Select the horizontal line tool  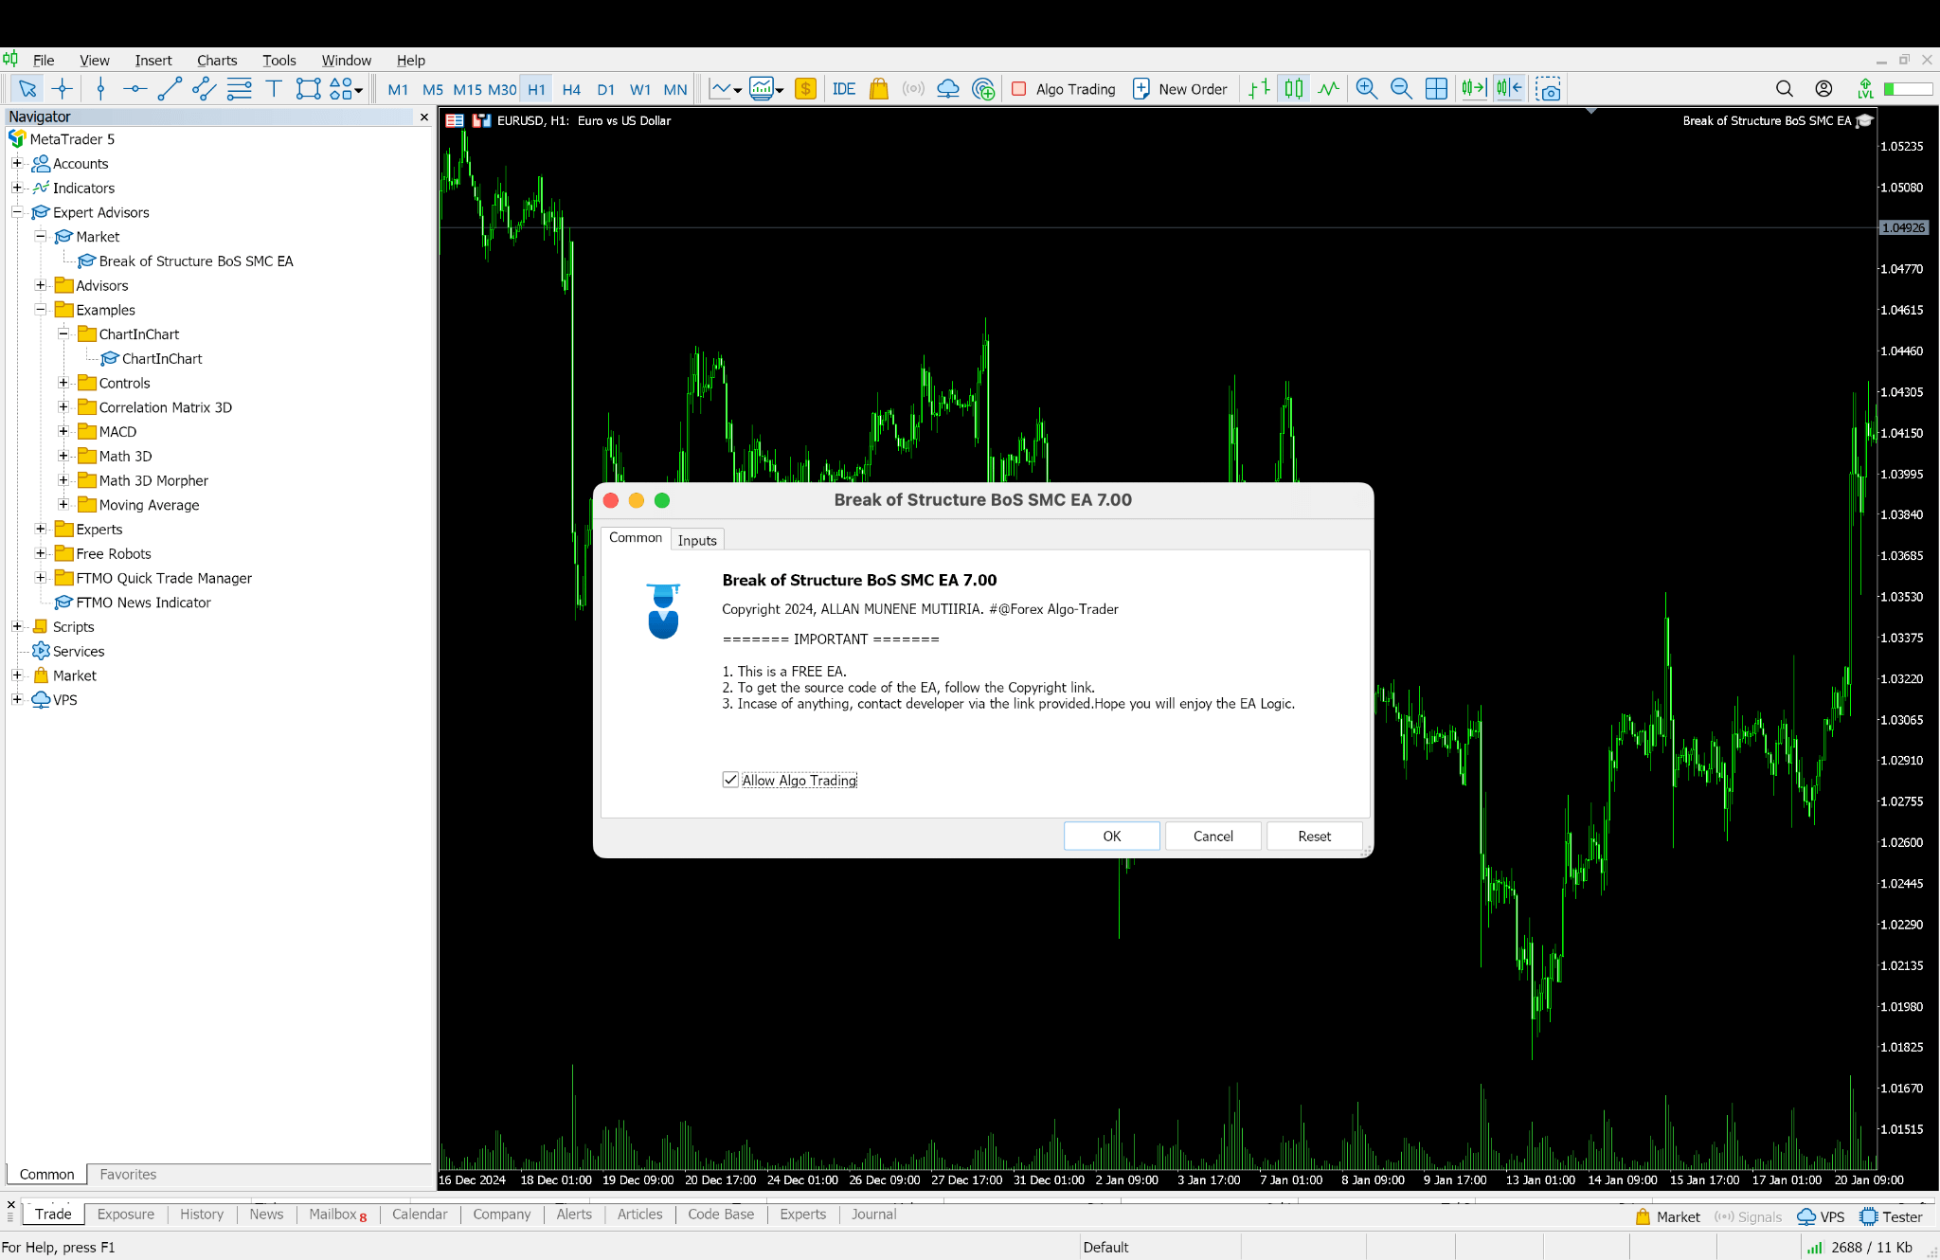135,89
